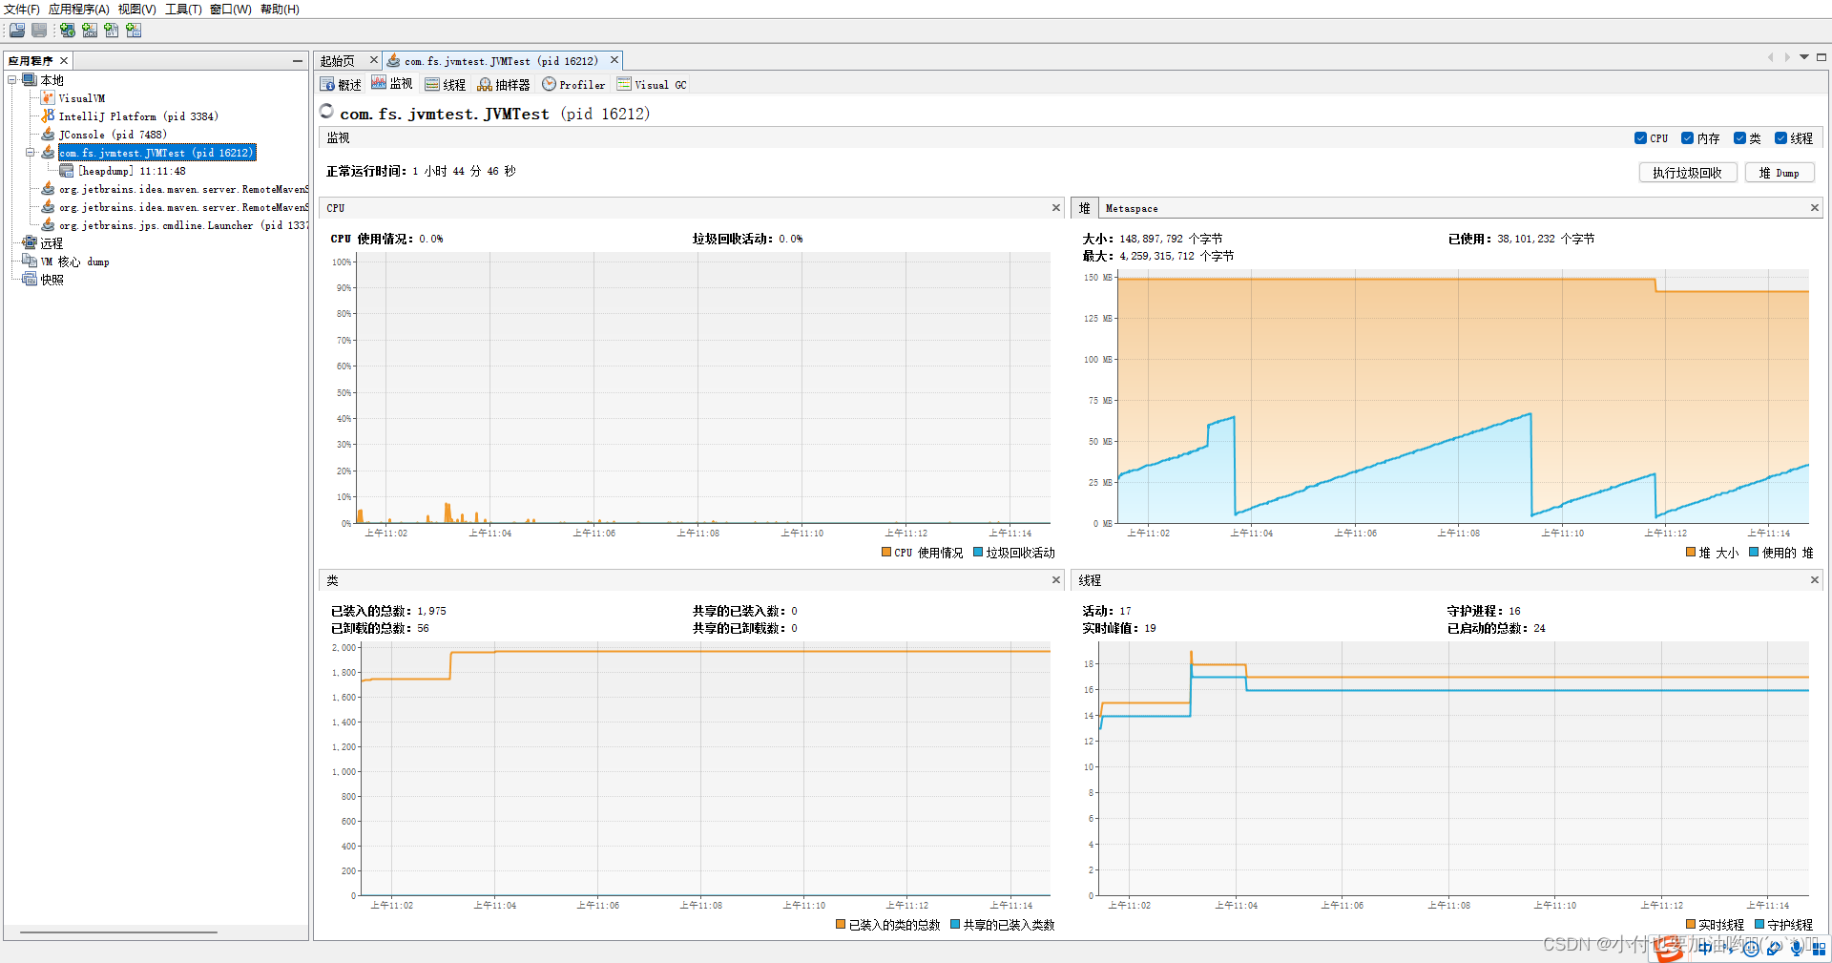Image resolution: width=1832 pixels, height=963 pixels.
Task: Click the scroll-tabs-right arrow icon
Action: [1787, 57]
